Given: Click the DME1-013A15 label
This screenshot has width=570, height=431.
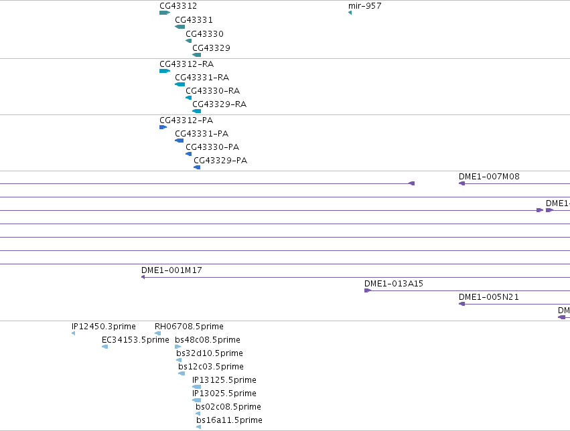Looking at the screenshot, I should tap(394, 284).
